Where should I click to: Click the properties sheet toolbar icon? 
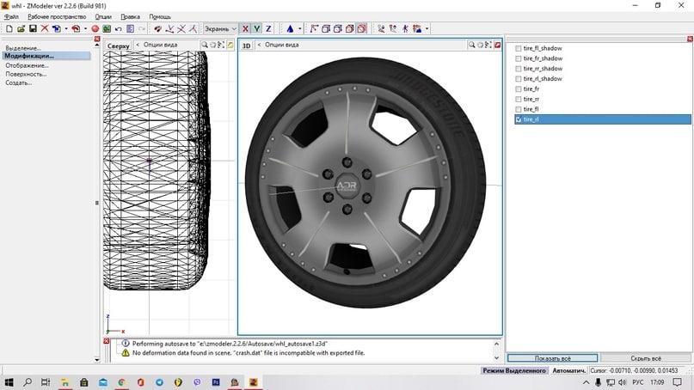click(130, 28)
